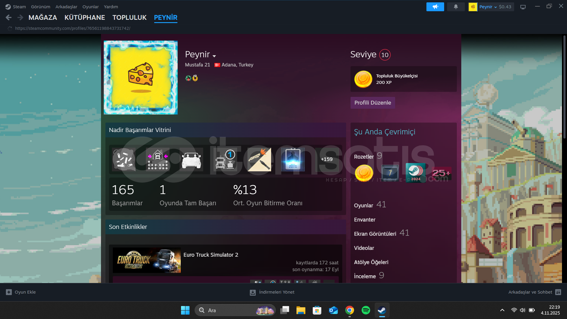Click the Big Picture mode monitor icon

click(x=523, y=7)
